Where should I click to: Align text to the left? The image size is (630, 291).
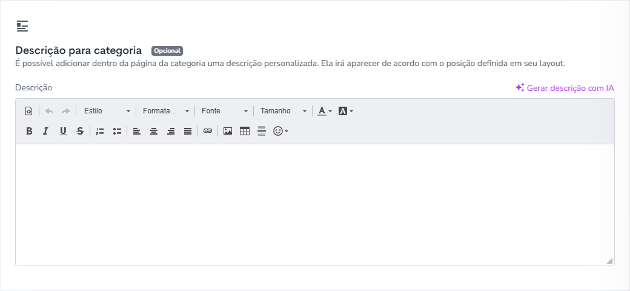(x=137, y=131)
